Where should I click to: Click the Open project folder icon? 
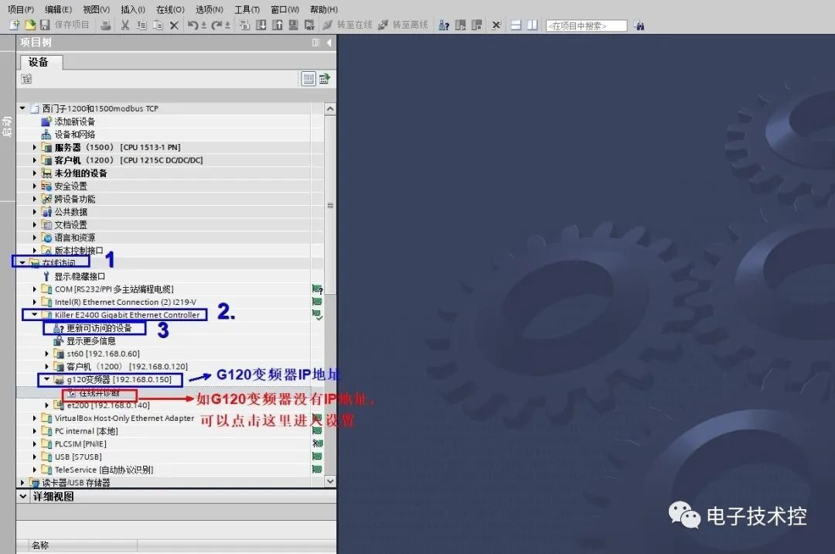point(30,25)
